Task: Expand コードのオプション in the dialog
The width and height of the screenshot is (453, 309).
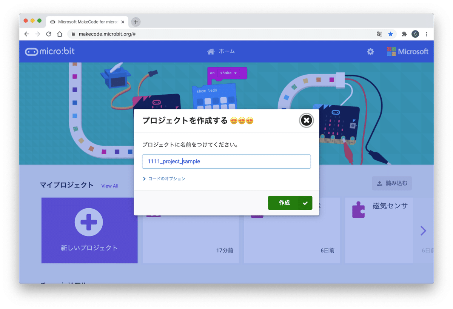Action: click(166, 179)
